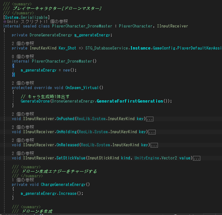
Task: Click the highlighted closing brace of the constructor
Action: click(13, 74)
